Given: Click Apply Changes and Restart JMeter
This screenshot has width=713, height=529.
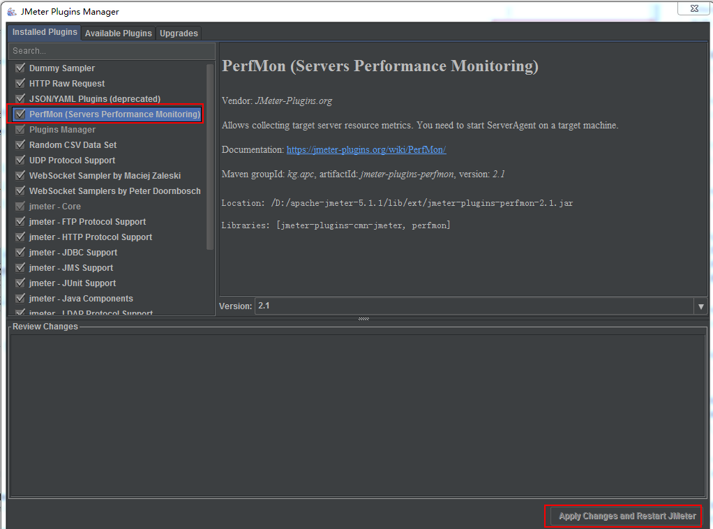Looking at the screenshot, I should pyautogui.click(x=627, y=516).
